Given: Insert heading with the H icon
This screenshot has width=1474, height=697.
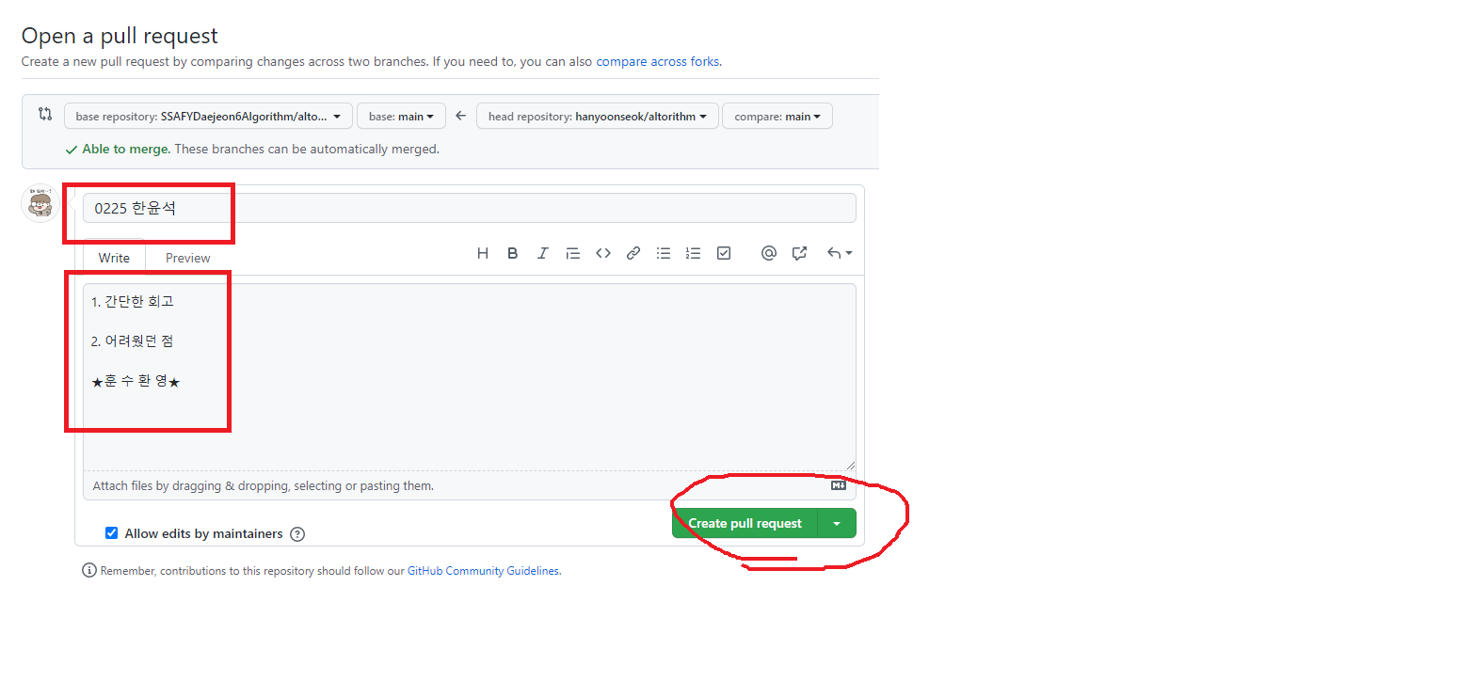Looking at the screenshot, I should [483, 253].
